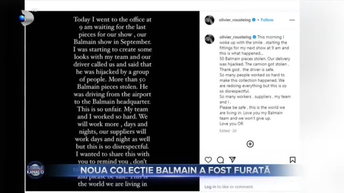The image size is (344, 193).
Task: Click the Stirile Kanal D badge
Action: pos(35,170)
